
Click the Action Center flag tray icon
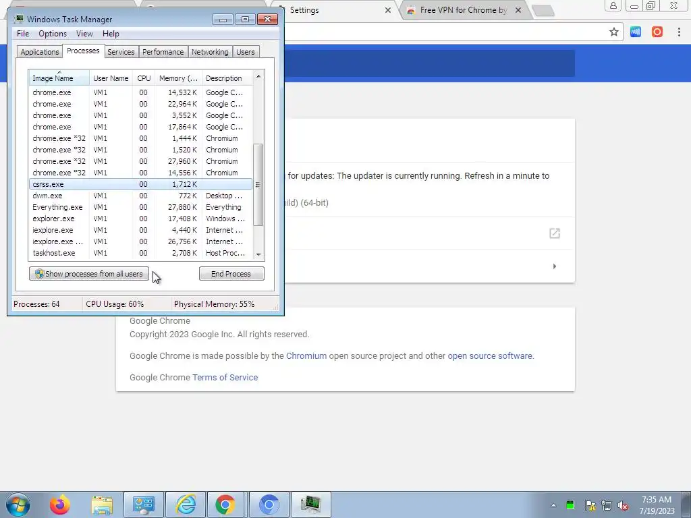pos(590,505)
